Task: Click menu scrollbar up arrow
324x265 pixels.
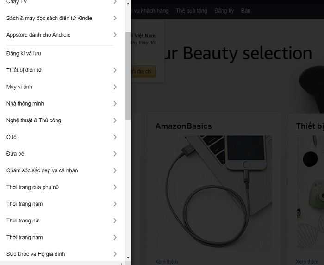Action: [x=128, y=4]
